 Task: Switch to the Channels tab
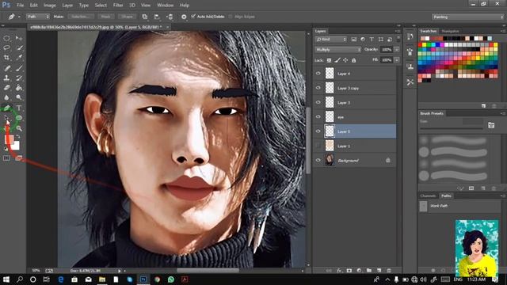coord(428,196)
